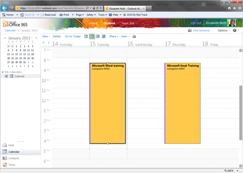Open the Team Site tab
Screen dimensions: 243x173
tap(128, 23)
